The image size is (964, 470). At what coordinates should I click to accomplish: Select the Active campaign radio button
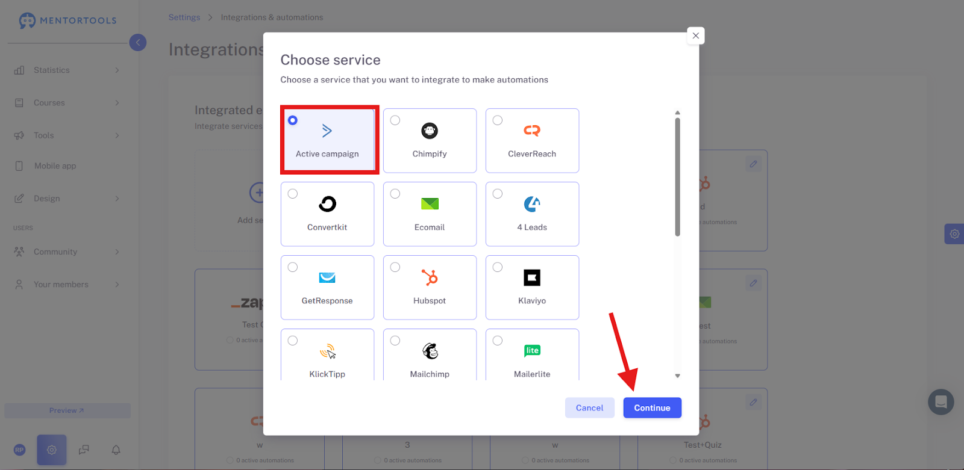tap(293, 120)
